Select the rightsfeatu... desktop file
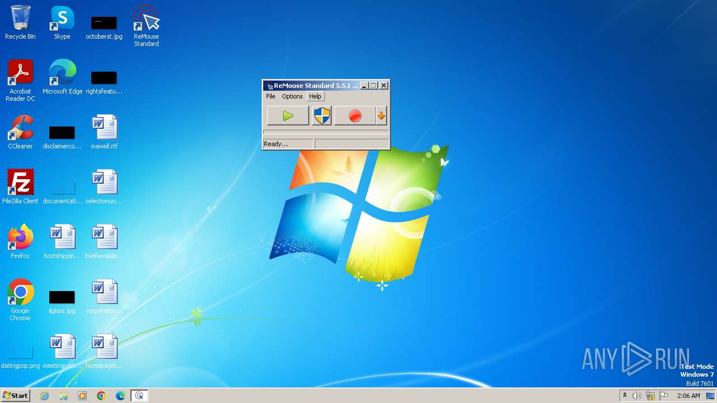 [x=104, y=82]
